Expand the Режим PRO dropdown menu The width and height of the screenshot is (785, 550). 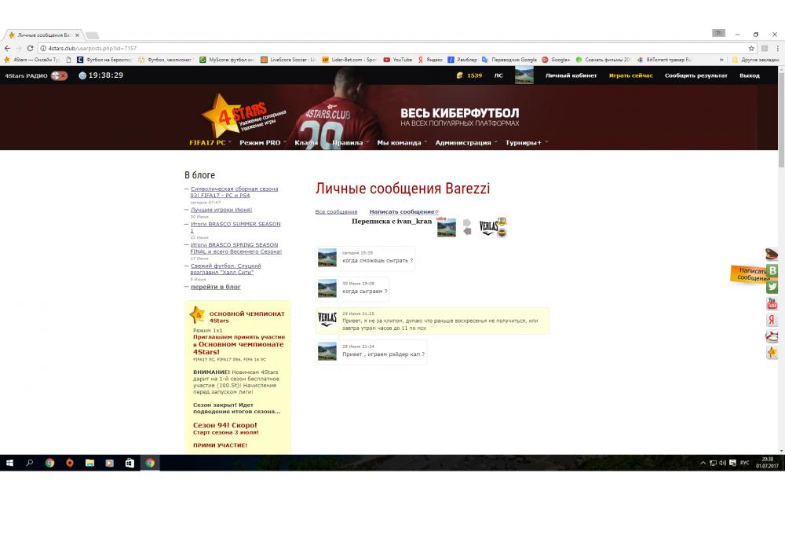(x=263, y=143)
